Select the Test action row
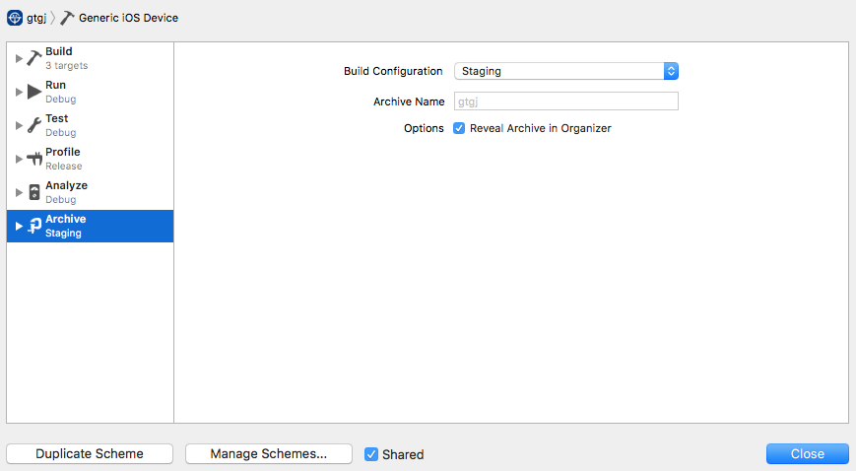The image size is (856, 471). point(90,125)
